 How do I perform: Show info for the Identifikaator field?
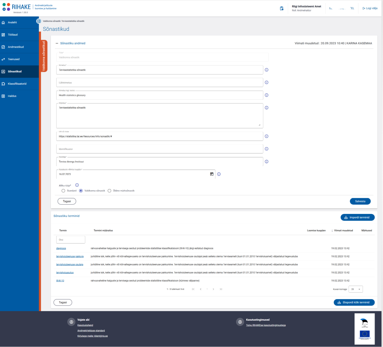click(267, 149)
